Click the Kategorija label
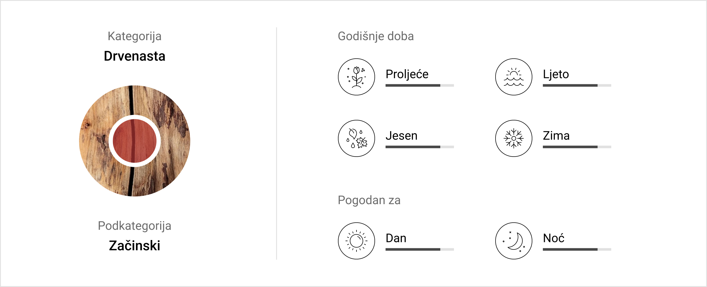The width and height of the screenshot is (707, 287). point(135,36)
